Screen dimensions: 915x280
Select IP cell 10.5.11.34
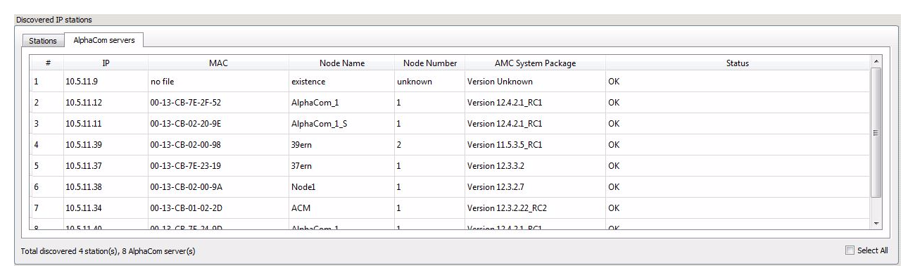106,208
